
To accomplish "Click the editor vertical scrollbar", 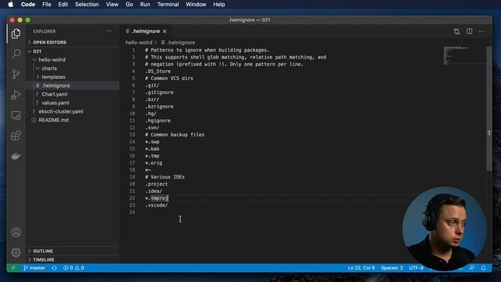I will pos(488,109).
